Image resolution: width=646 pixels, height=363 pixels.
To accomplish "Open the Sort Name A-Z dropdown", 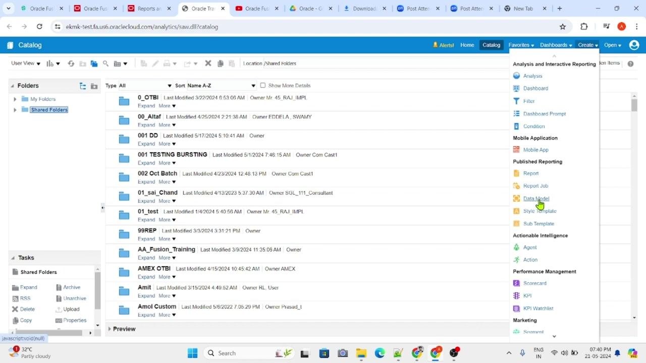I will pos(222,86).
